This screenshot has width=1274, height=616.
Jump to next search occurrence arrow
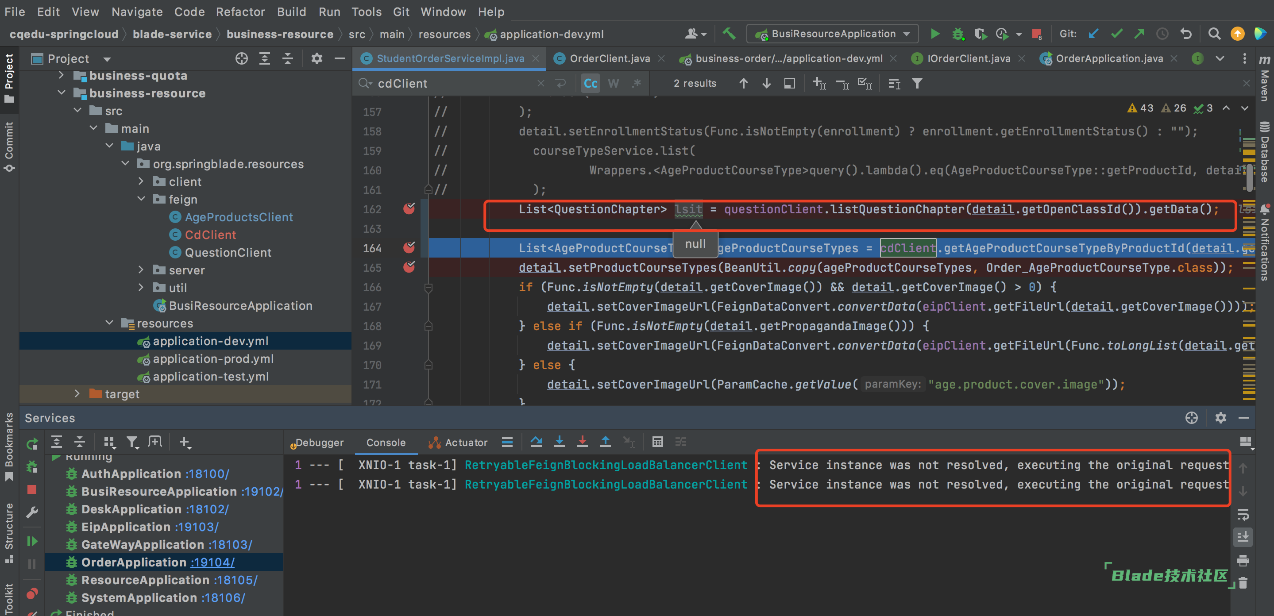tap(766, 83)
